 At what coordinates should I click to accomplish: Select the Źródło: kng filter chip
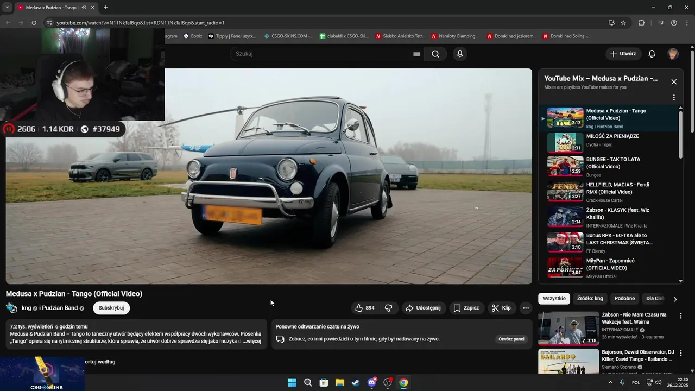pos(590,299)
